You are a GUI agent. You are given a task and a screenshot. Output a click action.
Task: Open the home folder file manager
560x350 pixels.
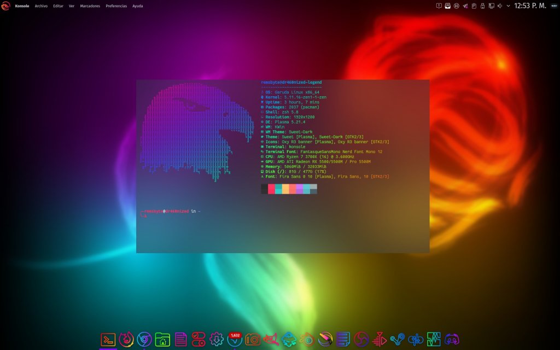coord(162,340)
